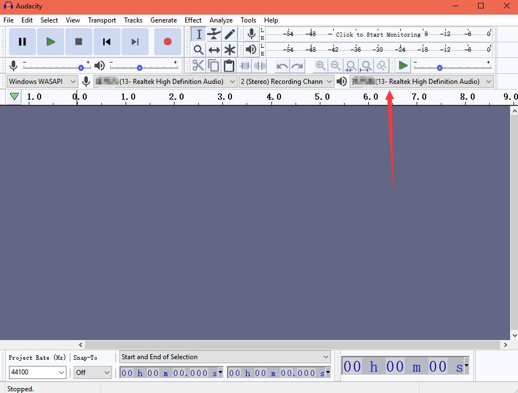Select the Draw pencil tool
Screen dimensions: 518x393
click(x=230, y=34)
